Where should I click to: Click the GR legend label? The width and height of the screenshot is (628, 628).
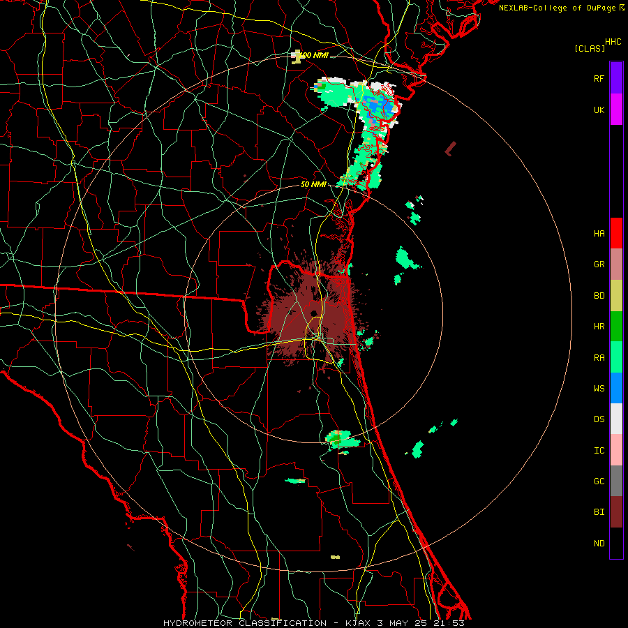(599, 264)
